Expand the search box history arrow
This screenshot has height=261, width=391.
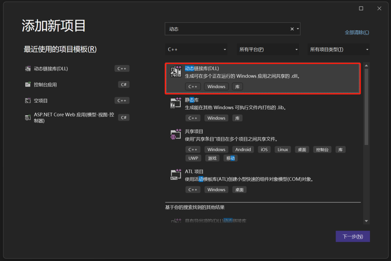point(298,29)
